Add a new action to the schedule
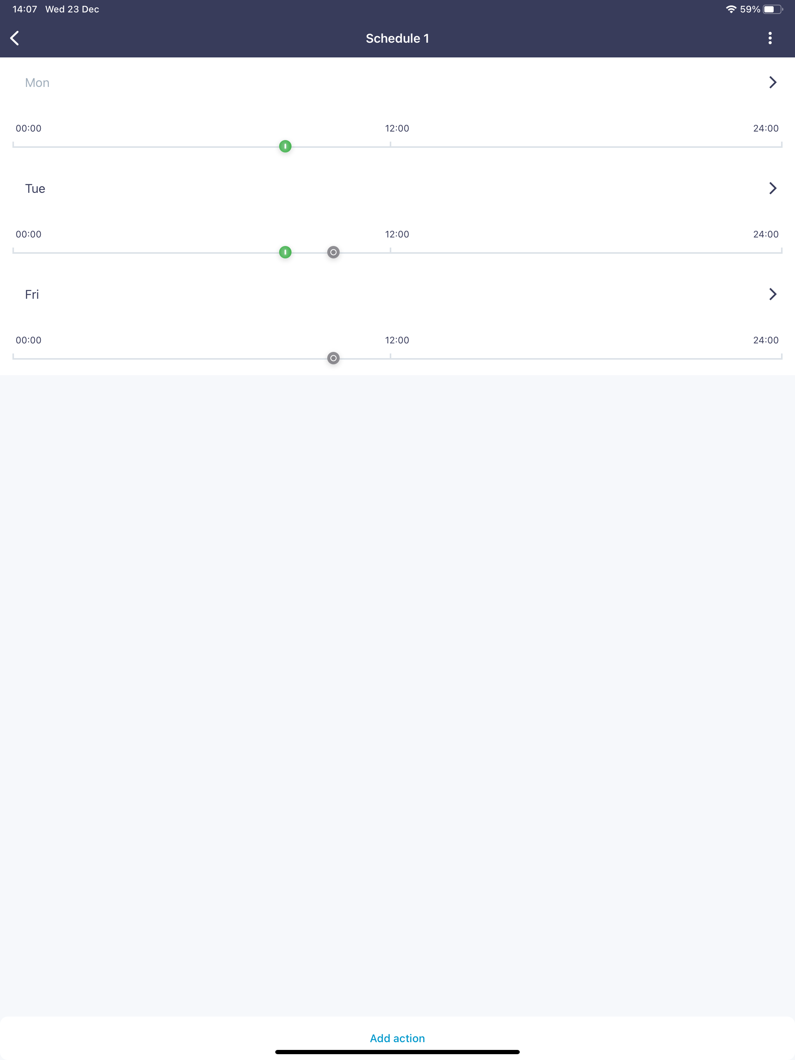795x1060 pixels. (x=397, y=1037)
